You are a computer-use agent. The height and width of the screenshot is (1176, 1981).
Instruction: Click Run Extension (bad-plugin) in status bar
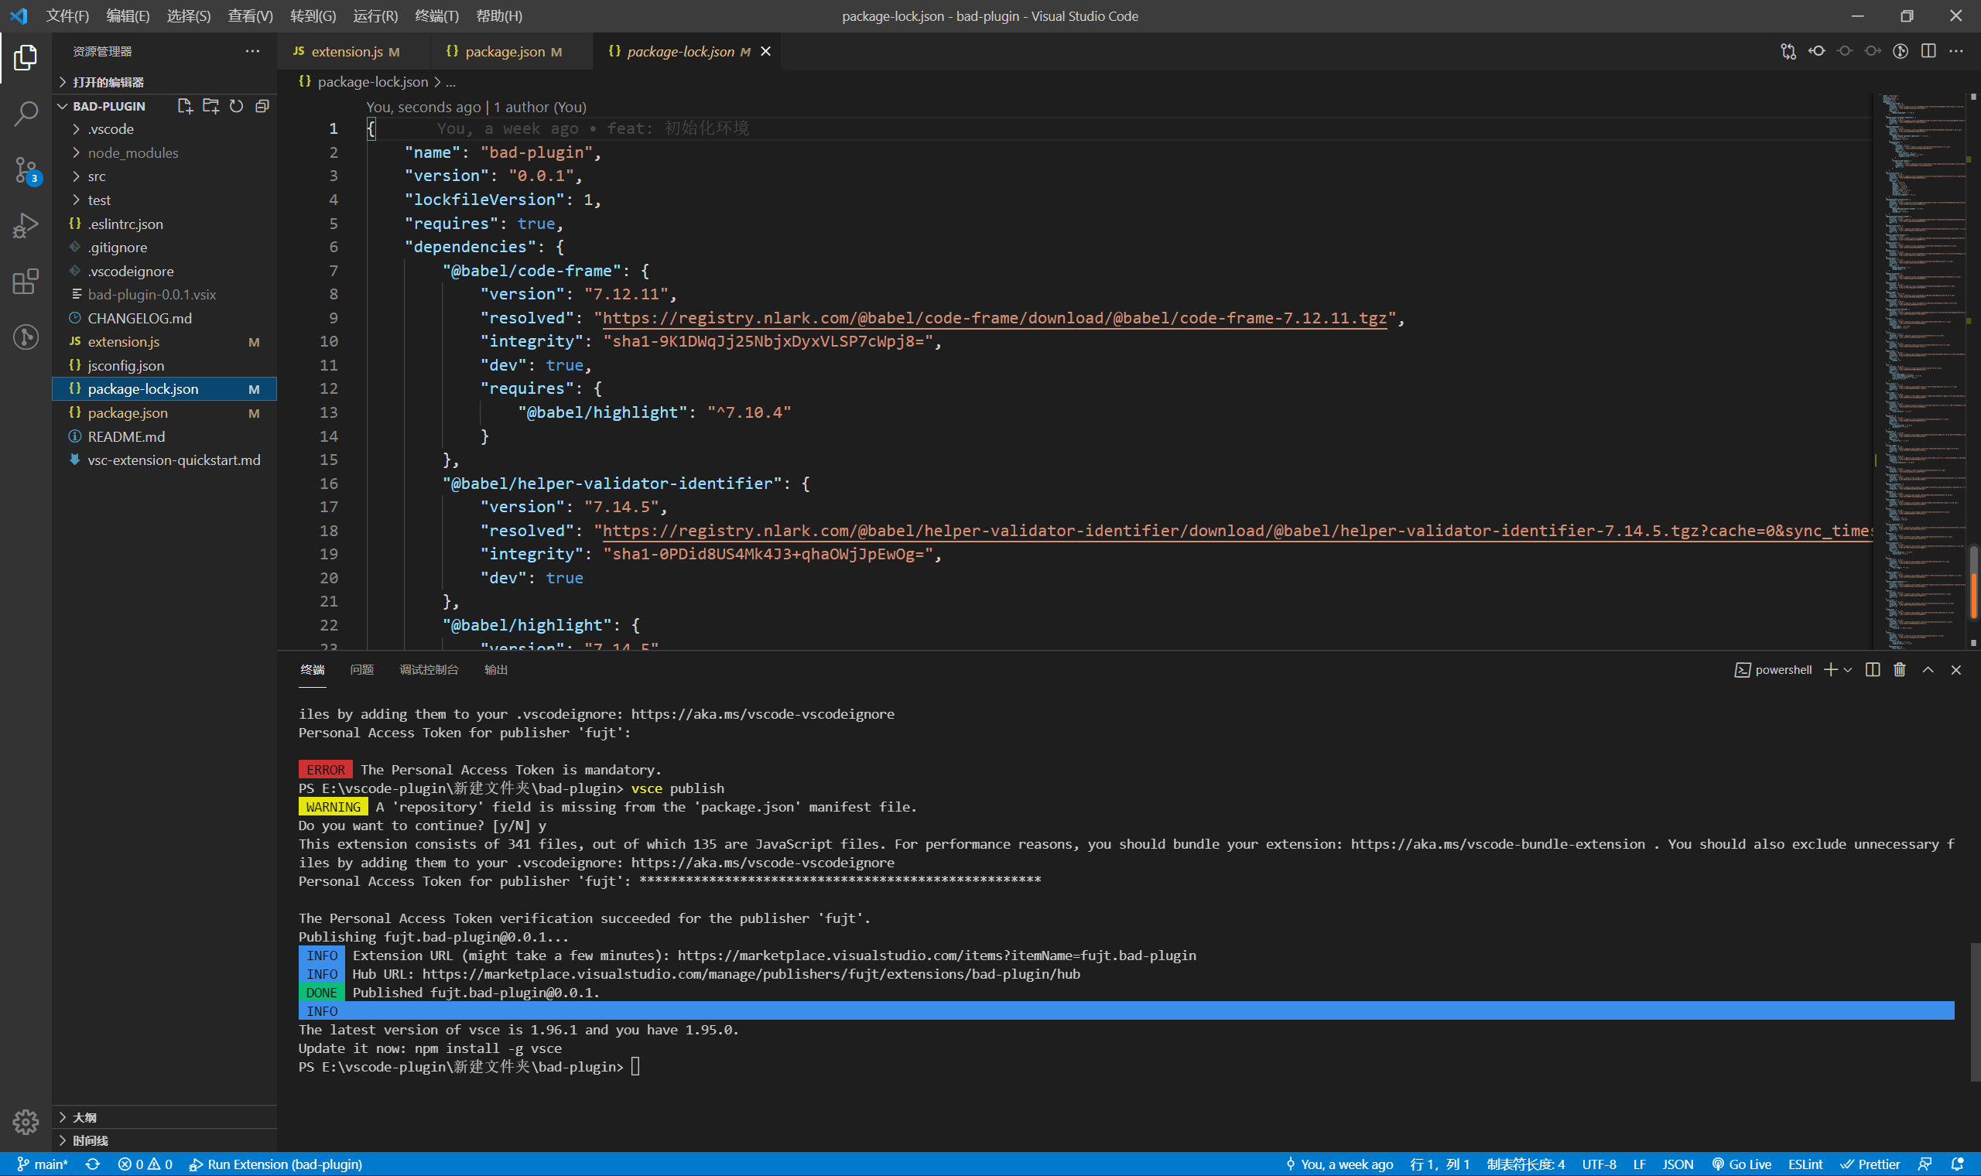click(275, 1164)
